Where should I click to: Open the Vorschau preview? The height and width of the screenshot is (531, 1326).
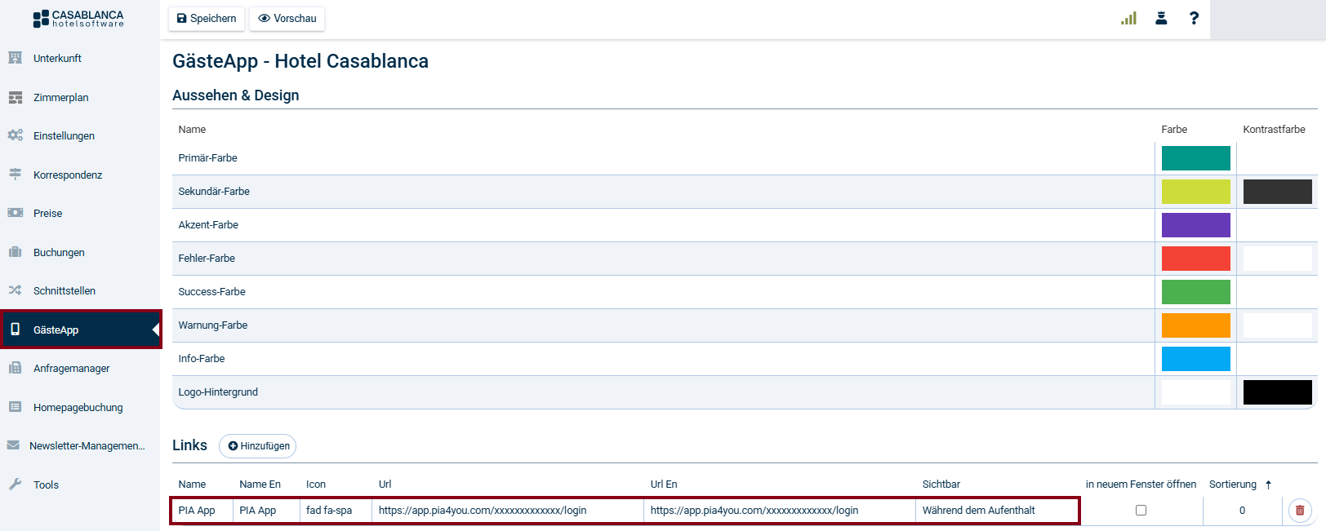[287, 18]
